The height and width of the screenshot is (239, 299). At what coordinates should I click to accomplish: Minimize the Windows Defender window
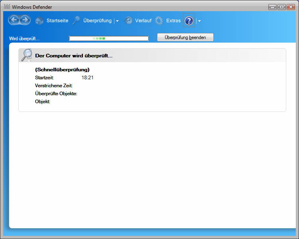click(x=272, y=7)
